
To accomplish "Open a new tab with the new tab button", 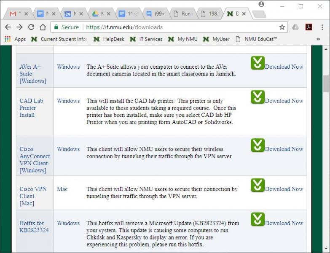I will 259,14.
